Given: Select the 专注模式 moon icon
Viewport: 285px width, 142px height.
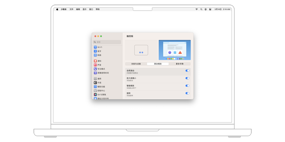Looking at the screenshot, I should pos(95,69).
